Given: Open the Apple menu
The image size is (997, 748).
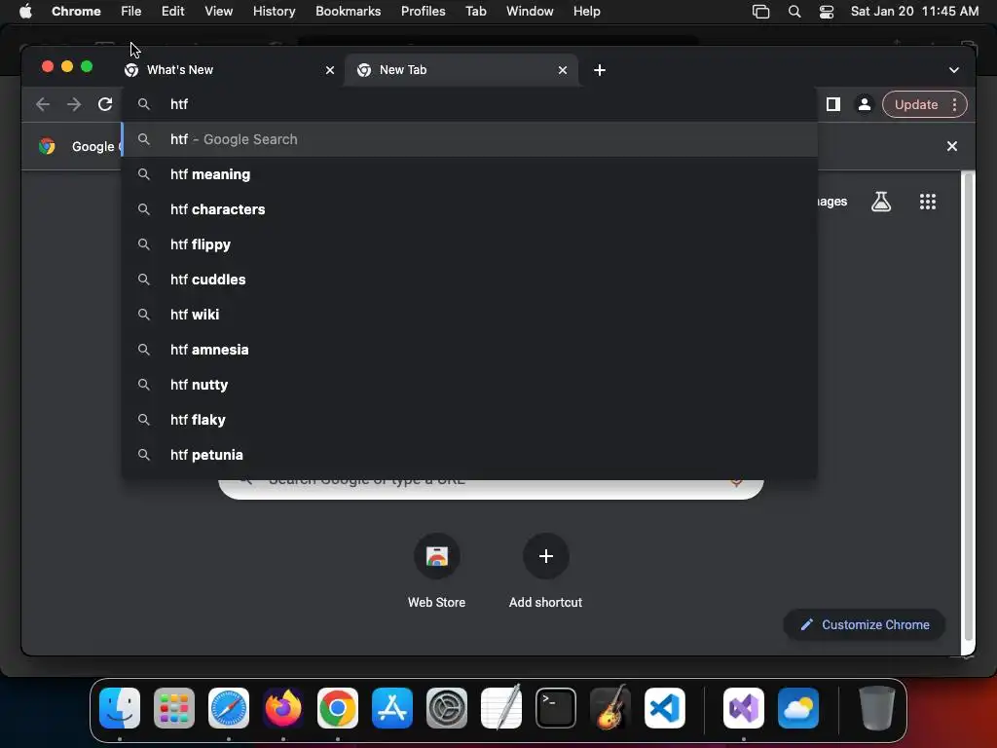Looking at the screenshot, I should tap(25, 12).
